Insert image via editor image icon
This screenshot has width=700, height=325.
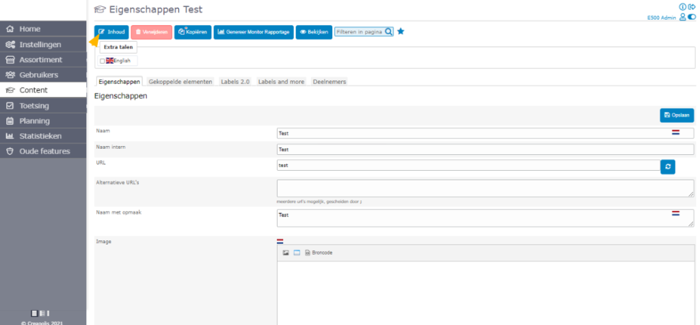(x=286, y=253)
